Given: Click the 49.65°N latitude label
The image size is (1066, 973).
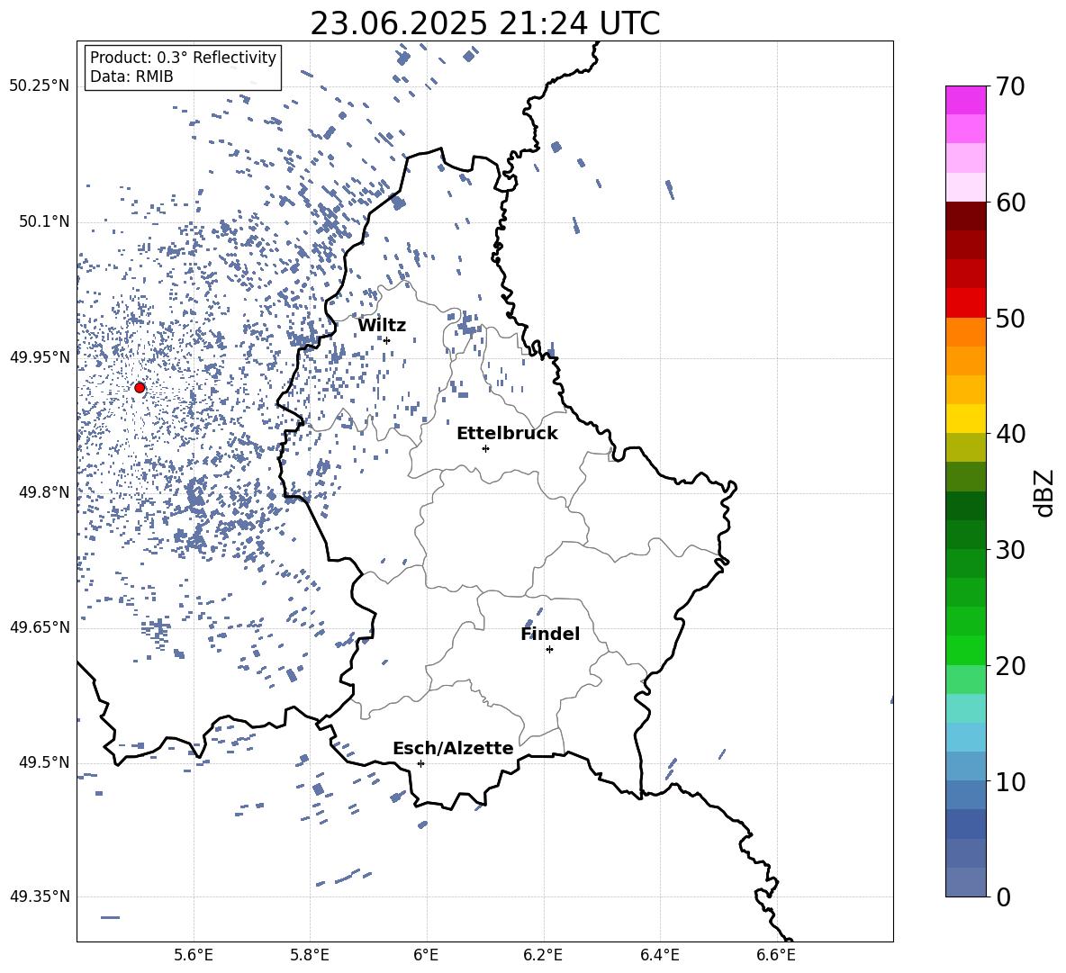Looking at the screenshot, I should coord(40,627).
